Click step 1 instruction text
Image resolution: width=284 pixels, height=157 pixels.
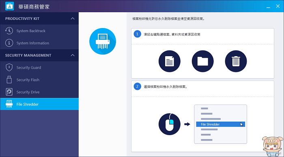[x=172, y=35]
